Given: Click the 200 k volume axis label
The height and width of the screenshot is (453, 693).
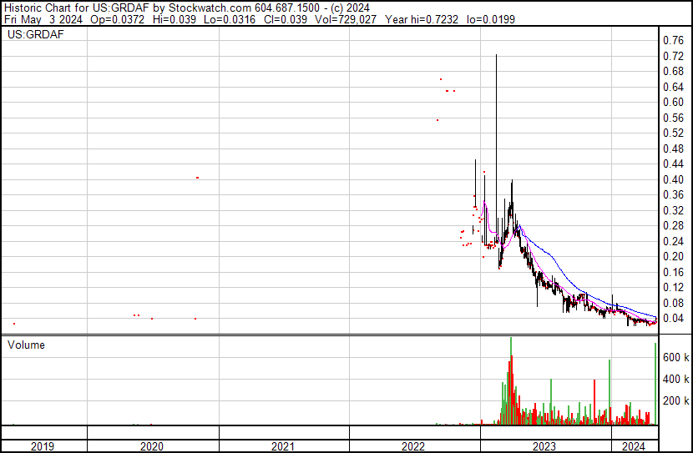Looking at the screenshot, I should click(675, 400).
